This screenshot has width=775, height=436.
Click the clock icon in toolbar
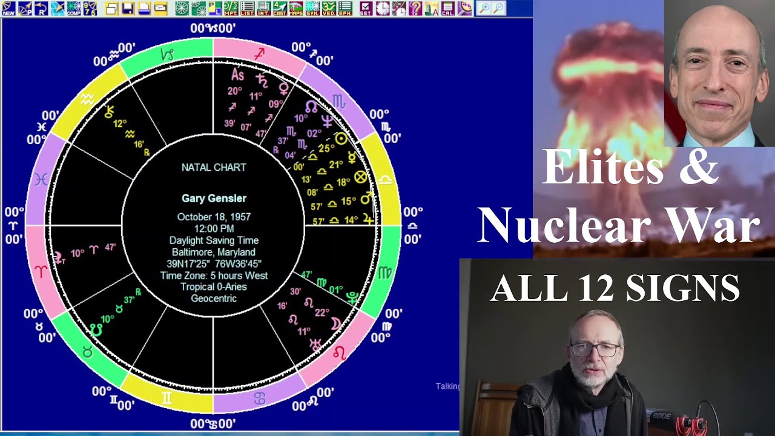[x=383, y=8]
